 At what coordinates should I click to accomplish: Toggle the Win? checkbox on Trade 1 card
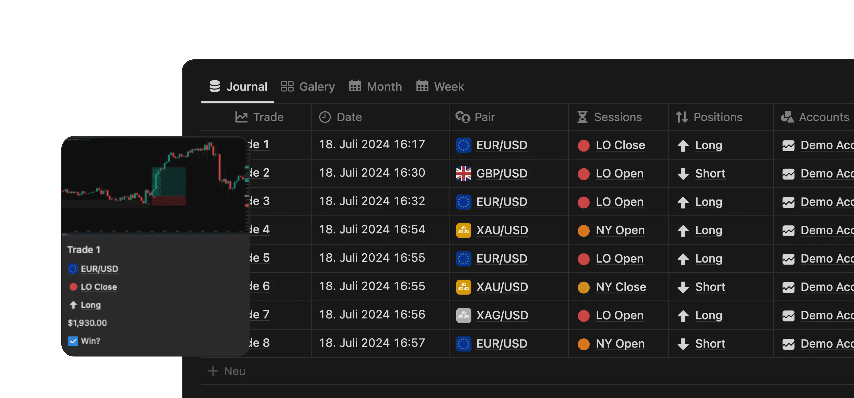73,341
